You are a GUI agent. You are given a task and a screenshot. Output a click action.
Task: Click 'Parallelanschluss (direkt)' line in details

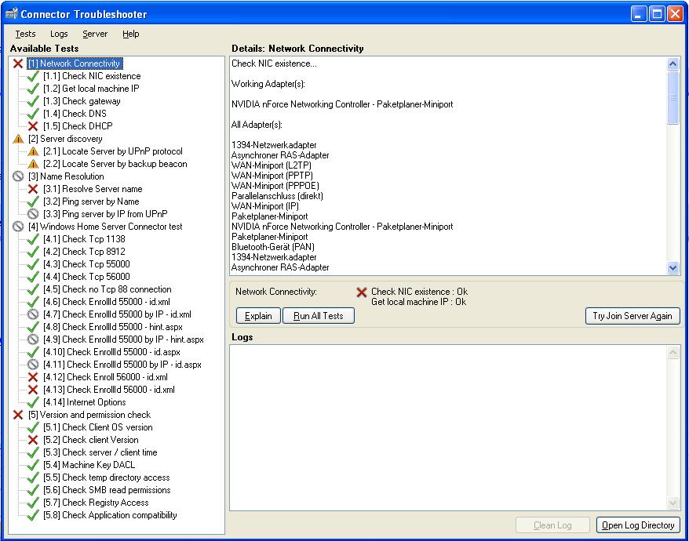pos(277,196)
